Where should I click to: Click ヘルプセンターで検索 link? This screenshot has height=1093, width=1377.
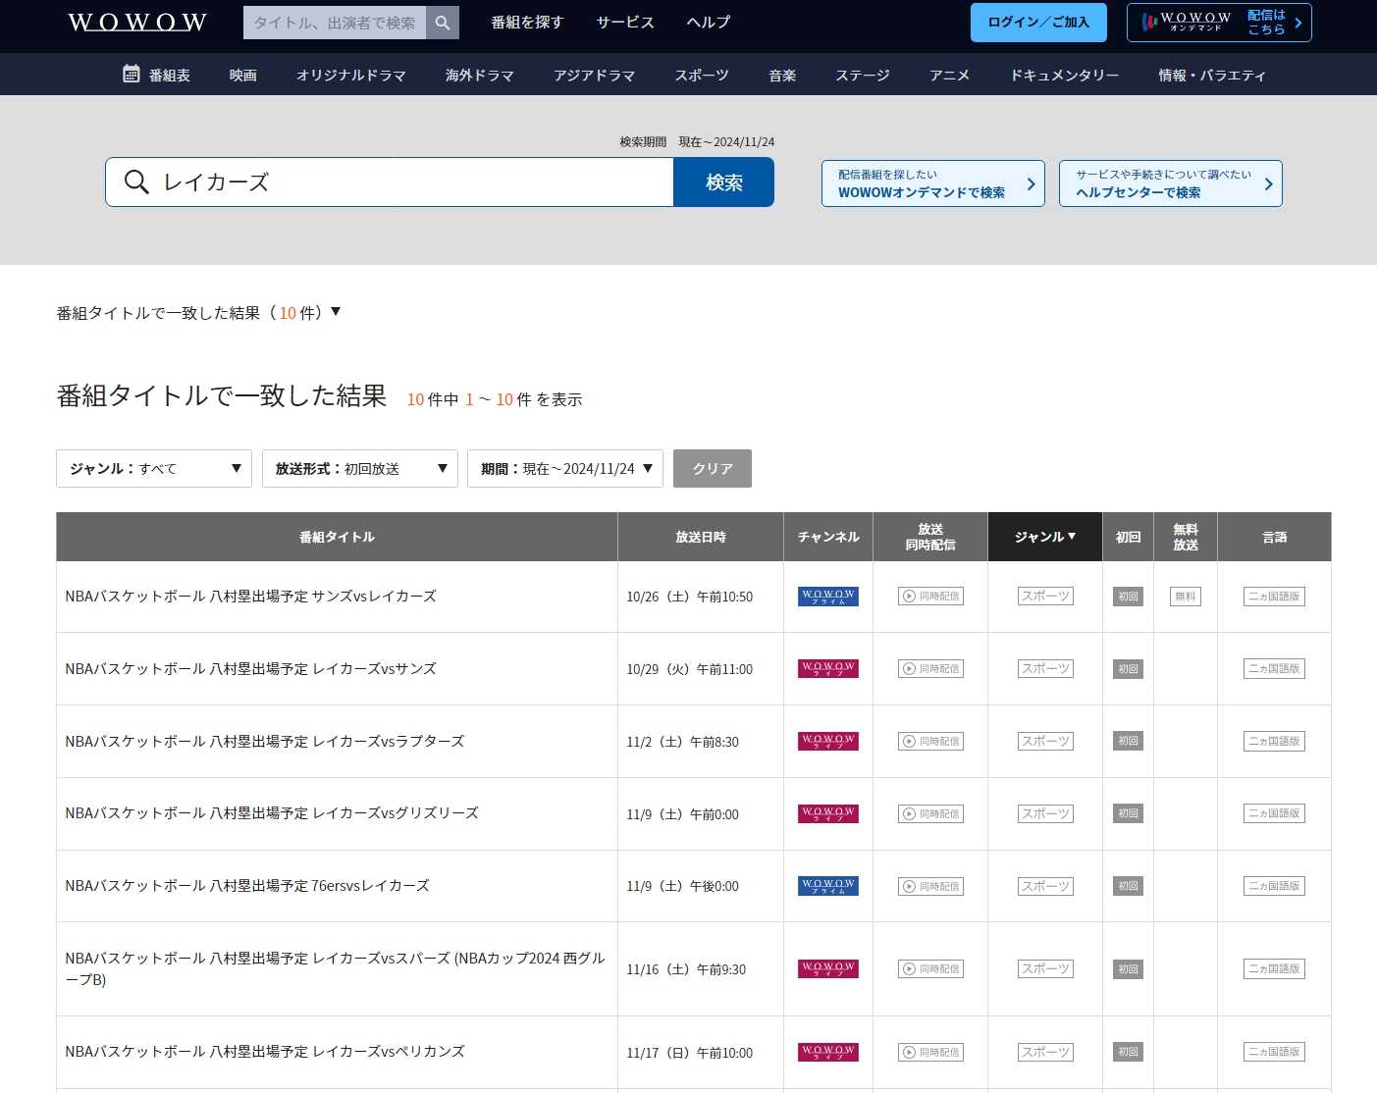[x=1171, y=183]
